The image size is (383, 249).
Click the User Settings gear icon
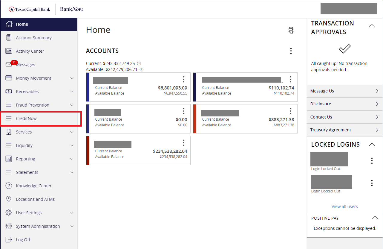click(x=9, y=213)
